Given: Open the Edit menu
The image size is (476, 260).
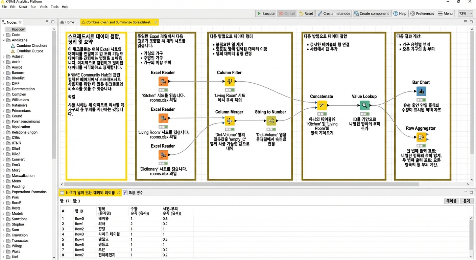Looking at the screenshot, I should pos(13,7).
